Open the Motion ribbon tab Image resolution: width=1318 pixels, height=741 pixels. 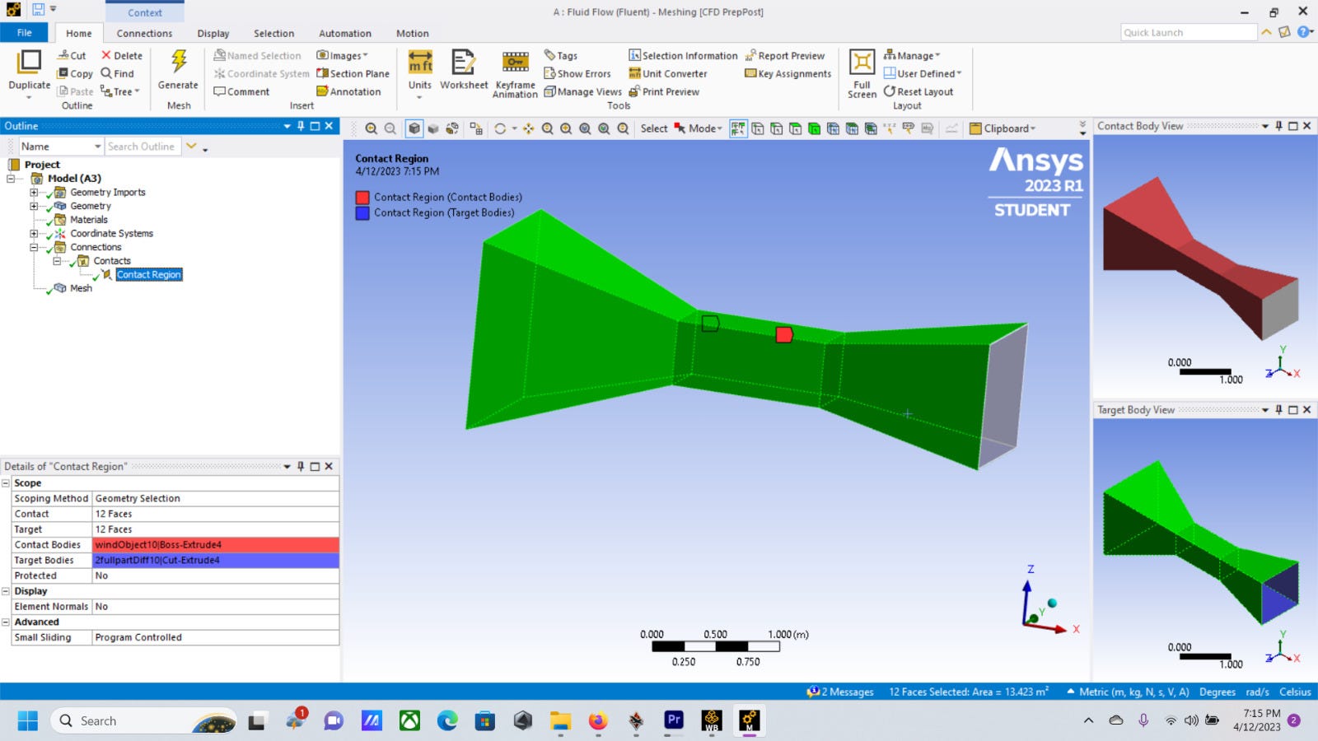(413, 33)
